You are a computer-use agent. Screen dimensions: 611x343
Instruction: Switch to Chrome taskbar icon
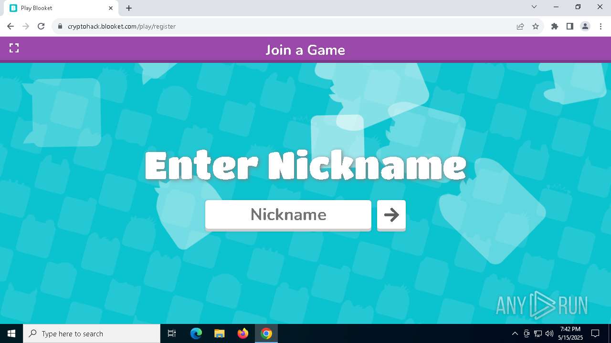click(266, 333)
